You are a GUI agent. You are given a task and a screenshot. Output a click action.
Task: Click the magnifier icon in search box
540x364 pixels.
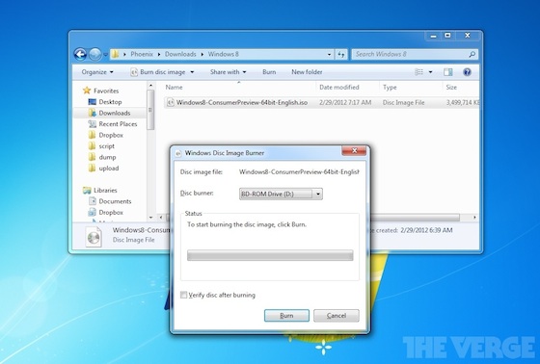[x=472, y=54]
